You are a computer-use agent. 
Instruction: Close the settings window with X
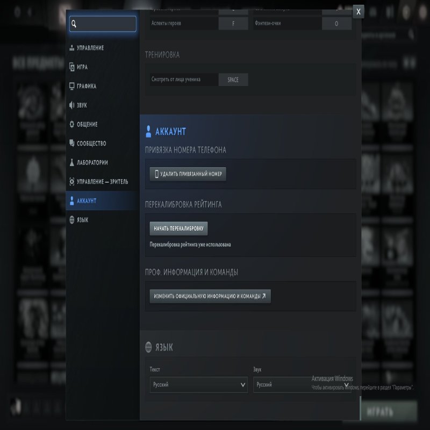tap(359, 11)
